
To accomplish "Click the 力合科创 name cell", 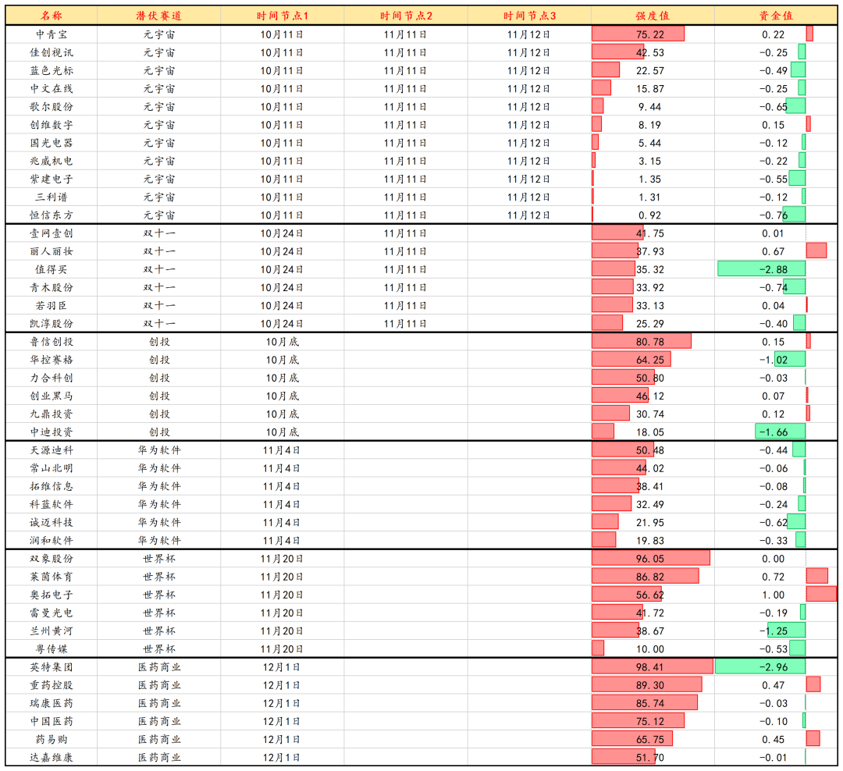I will click(x=51, y=378).
